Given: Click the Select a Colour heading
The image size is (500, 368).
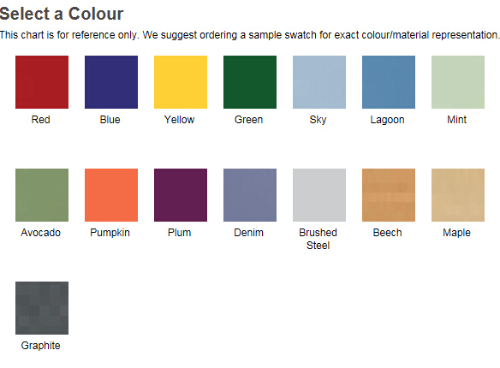Looking at the screenshot, I should point(62,14).
